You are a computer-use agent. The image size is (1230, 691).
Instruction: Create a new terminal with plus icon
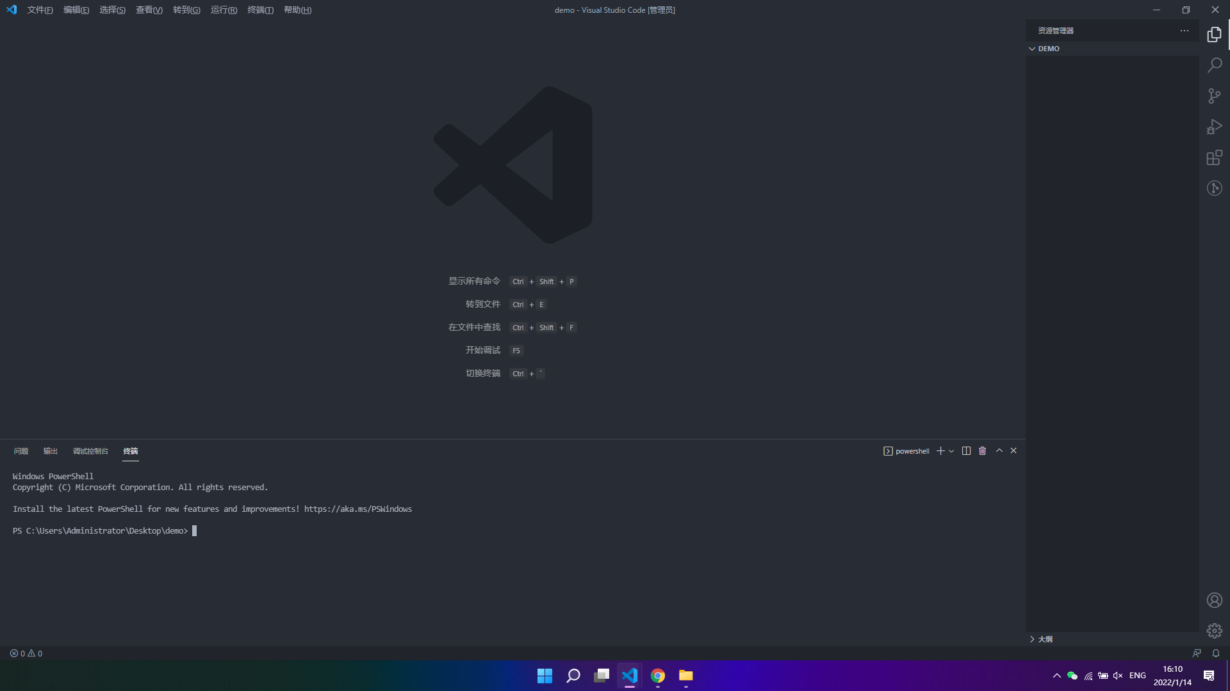(x=940, y=451)
